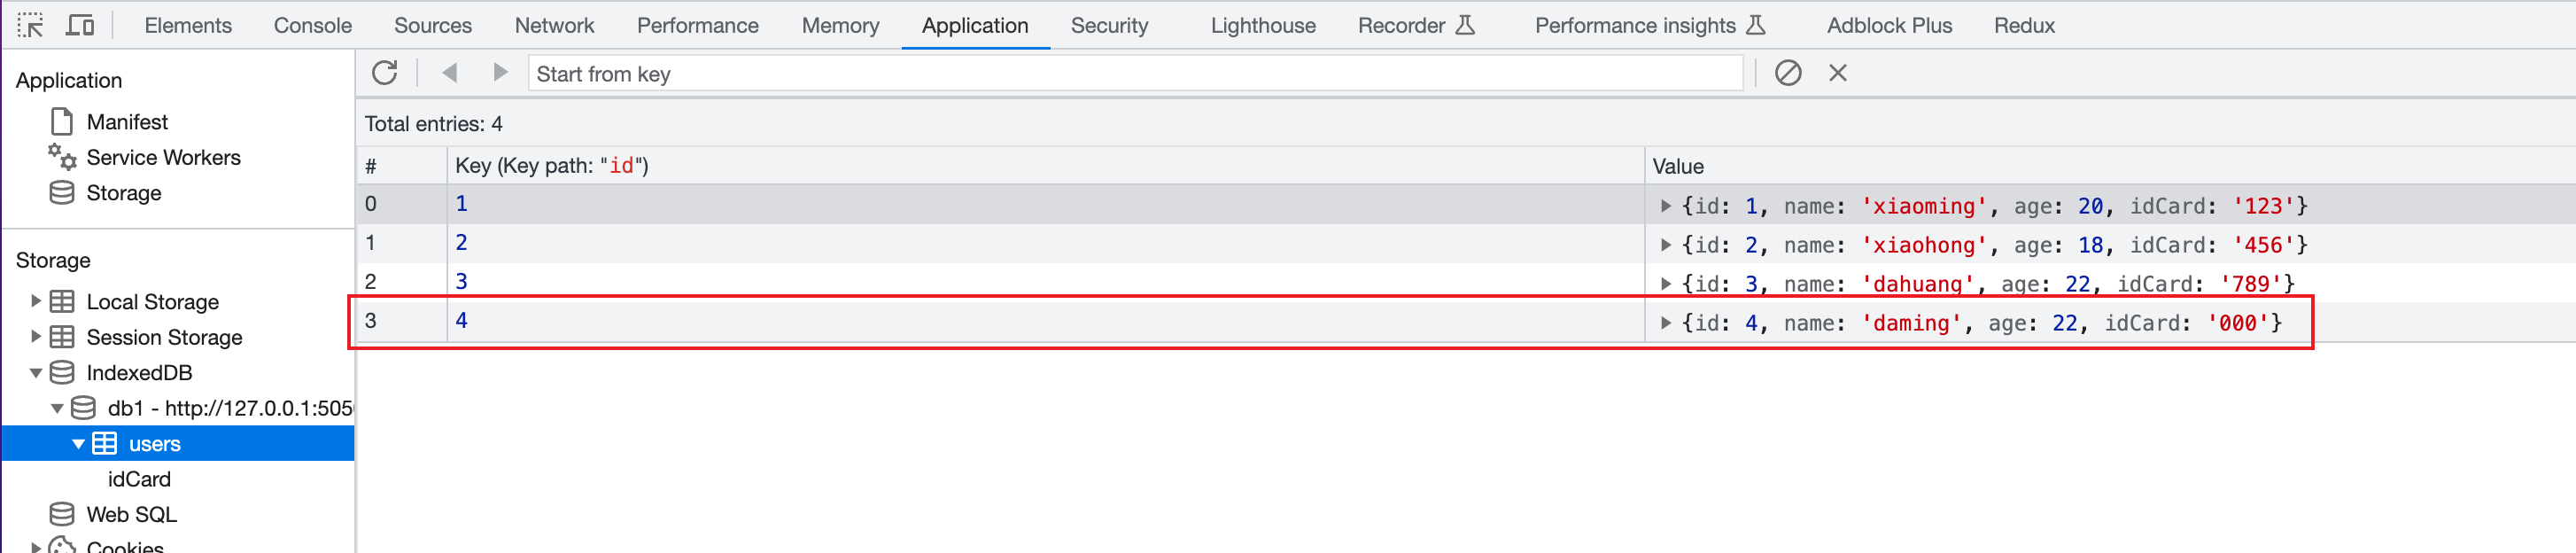Refresh the IndexedDB data view
The width and height of the screenshot is (2576, 553).
[x=385, y=73]
